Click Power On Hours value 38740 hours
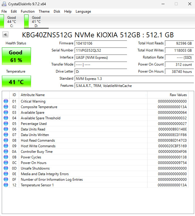195x216 pixels. (x=179, y=72)
